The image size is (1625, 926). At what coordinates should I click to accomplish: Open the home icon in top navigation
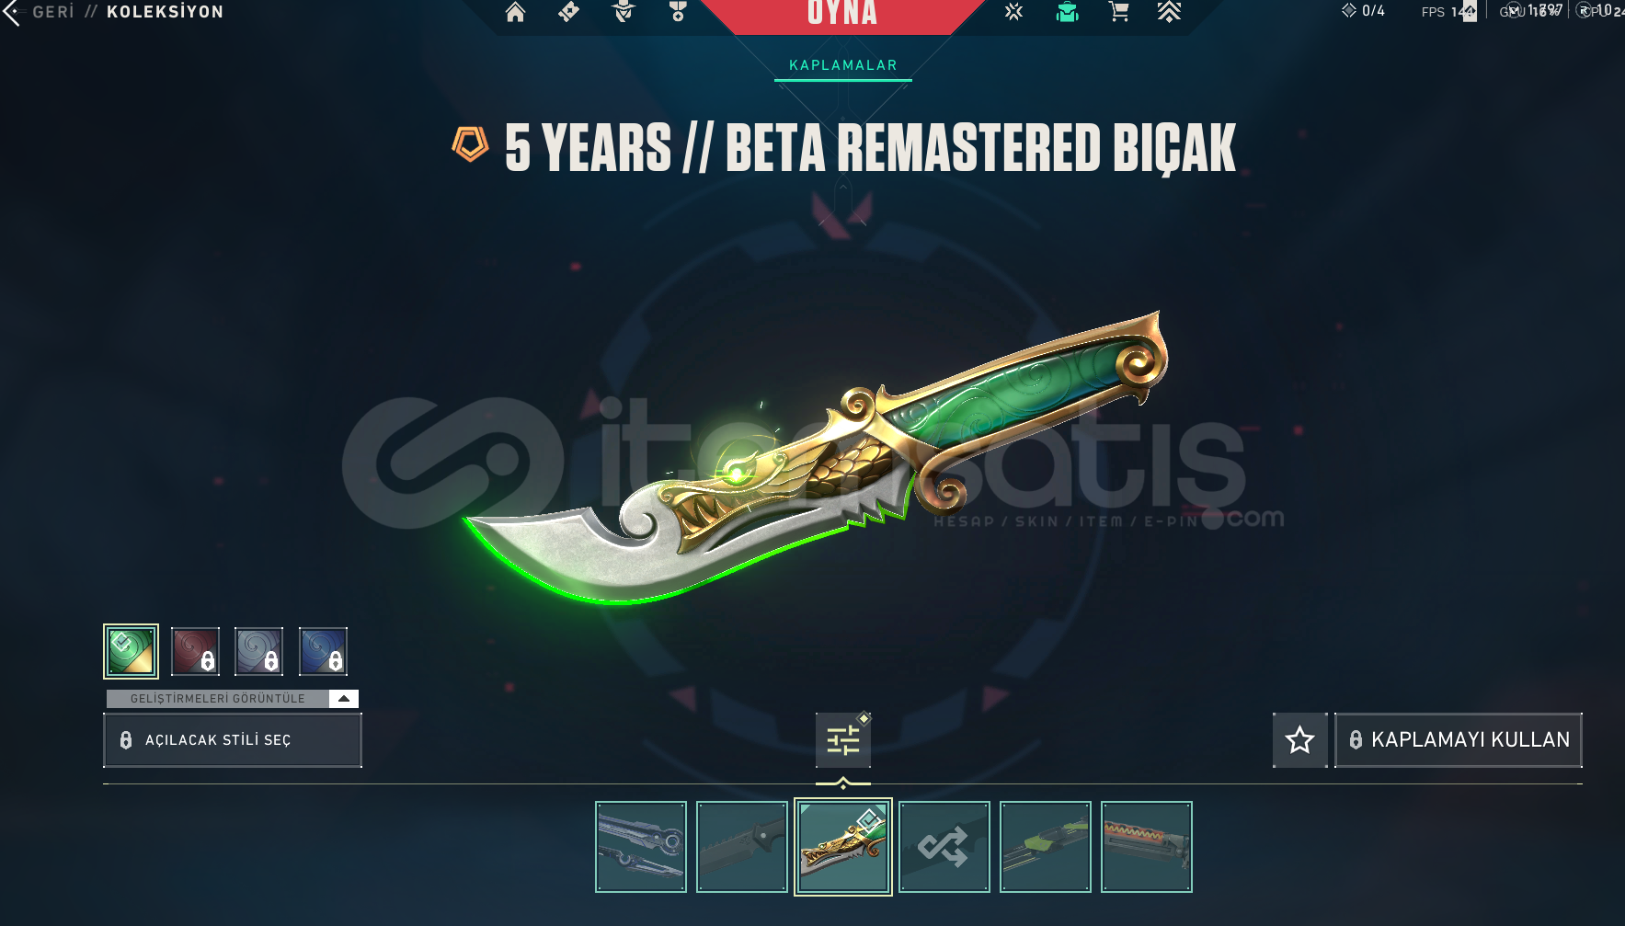pyautogui.click(x=515, y=12)
